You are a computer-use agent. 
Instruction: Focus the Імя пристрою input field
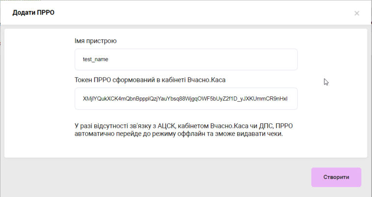pyautogui.click(x=186, y=59)
